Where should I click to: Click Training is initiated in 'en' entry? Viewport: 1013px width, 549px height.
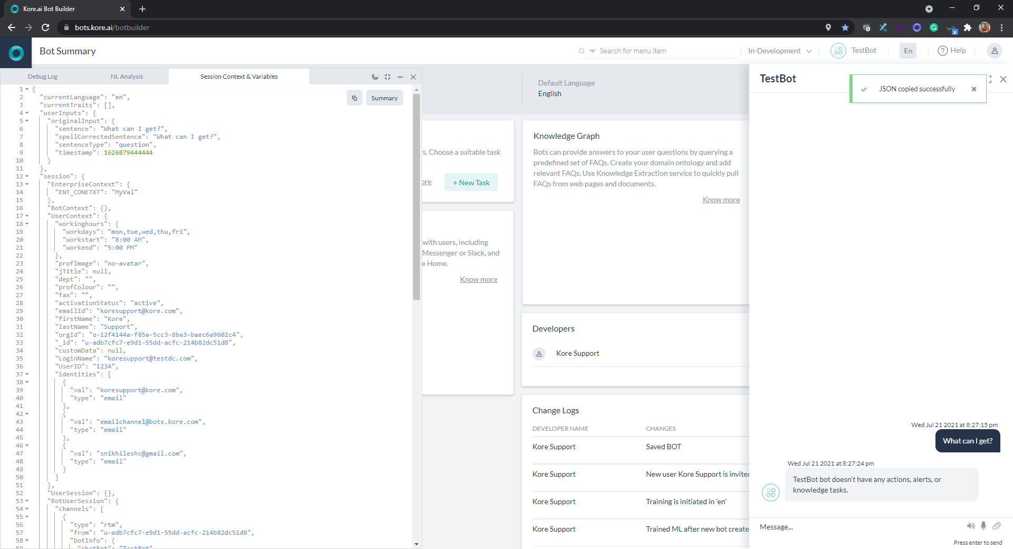(x=686, y=501)
